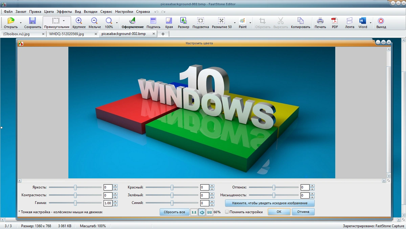Increase the Яркость value with the up arrow
This screenshot has width=406, height=229.
[115, 186]
